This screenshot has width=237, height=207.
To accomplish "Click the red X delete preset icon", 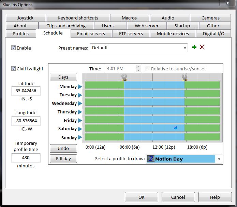I will [x=202, y=47].
